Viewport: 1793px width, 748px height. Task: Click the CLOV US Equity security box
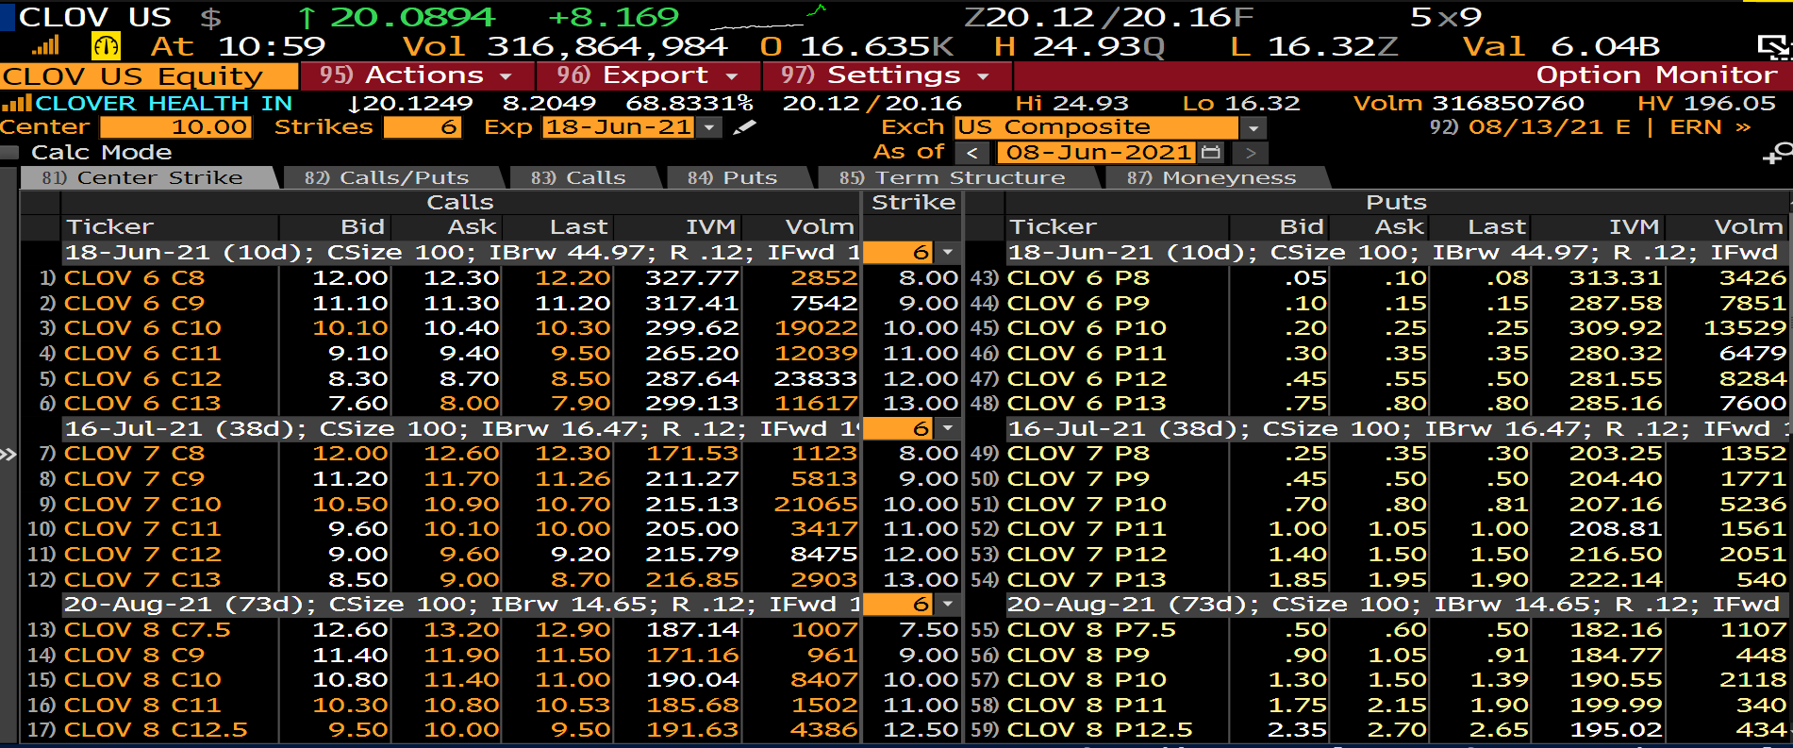click(149, 76)
